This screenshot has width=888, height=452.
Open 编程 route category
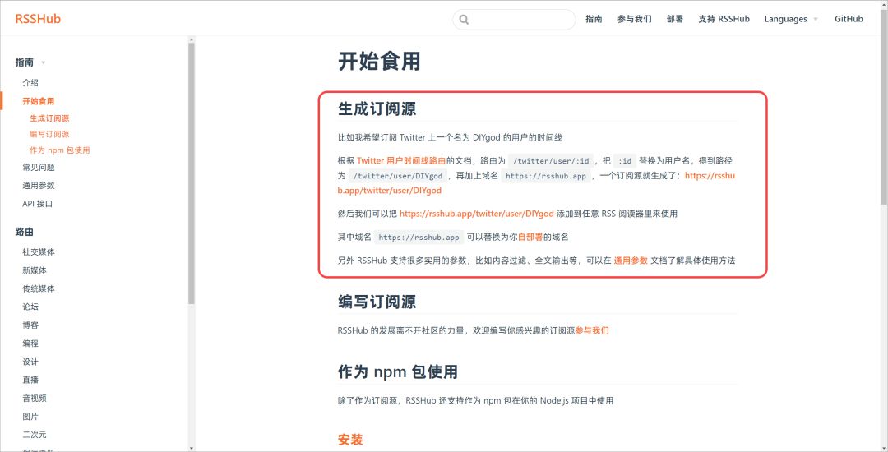tap(30, 344)
